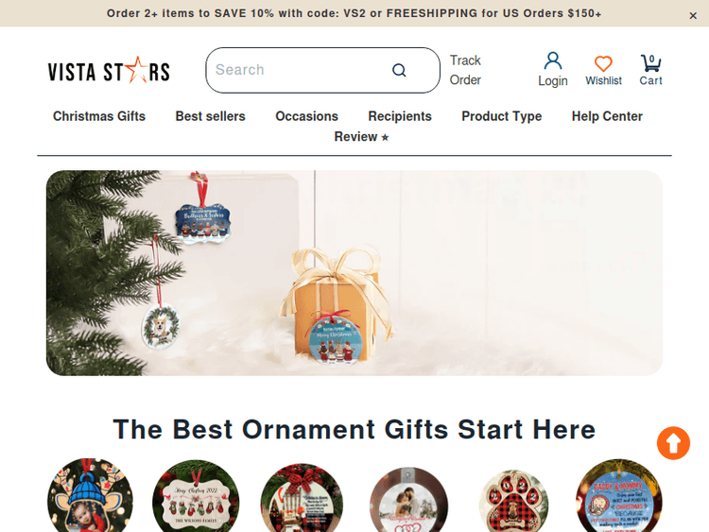This screenshot has height=532, width=709.
Task: Expand the Recipients menu
Action: [400, 116]
